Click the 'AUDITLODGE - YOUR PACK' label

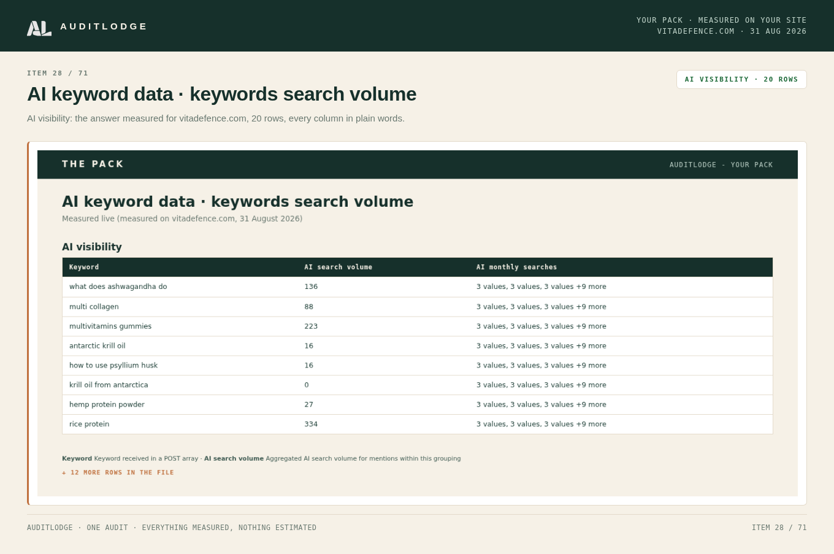[x=721, y=165]
